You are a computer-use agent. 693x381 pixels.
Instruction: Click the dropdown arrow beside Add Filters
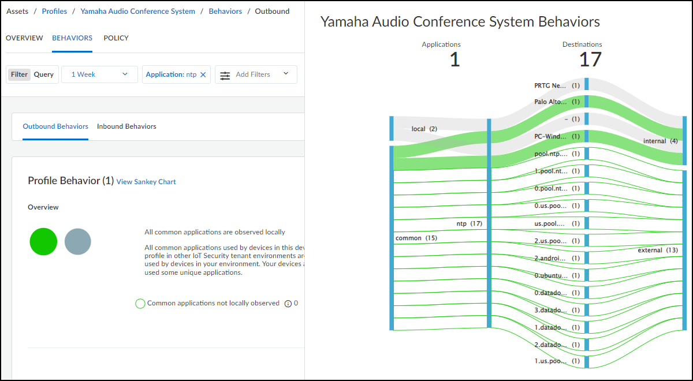[x=285, y=74]
